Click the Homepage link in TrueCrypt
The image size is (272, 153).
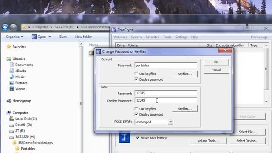(259, 37)
